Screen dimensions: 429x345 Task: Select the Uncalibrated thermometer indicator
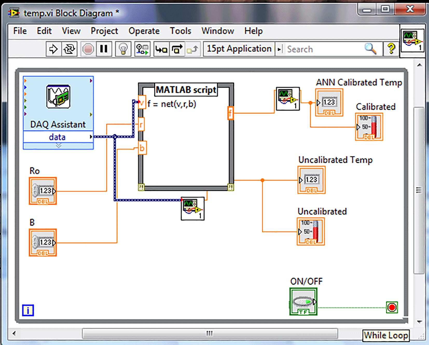(311, 232)
